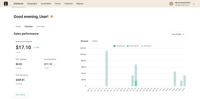The width and height of the screenshot is (200, 99).
Task: Click the +1.24% change badge
Action: (x=36, y=47)
